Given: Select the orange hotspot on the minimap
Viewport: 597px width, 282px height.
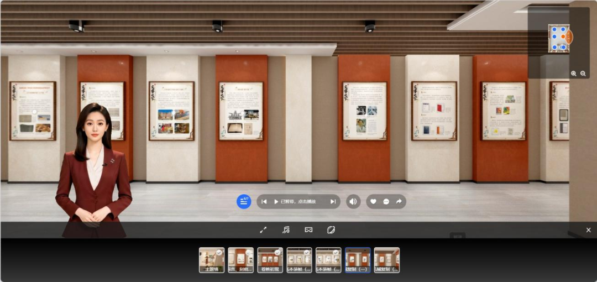Looking at the screenshot, I should 563,36.
